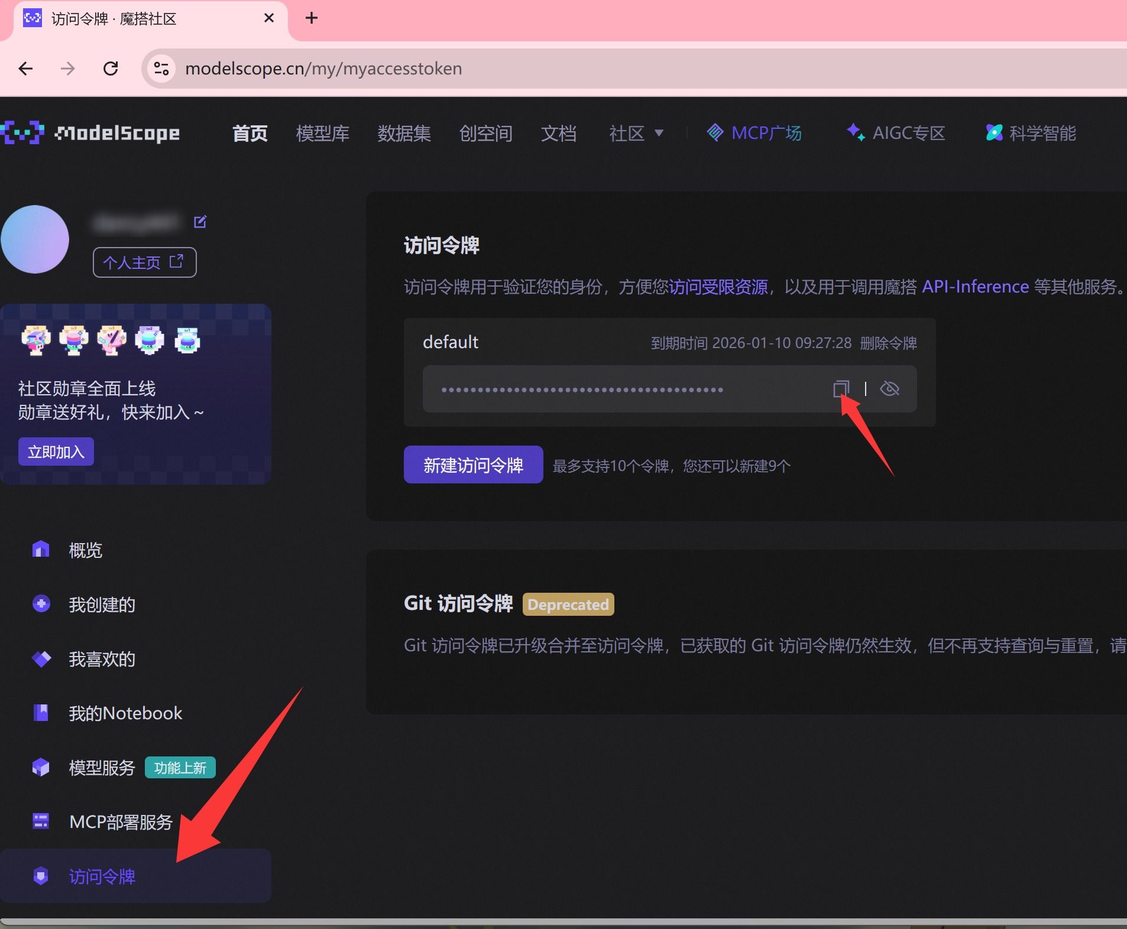
Task: Select 我的Notebook in sidebar
Action: click(x=125, y=713)
